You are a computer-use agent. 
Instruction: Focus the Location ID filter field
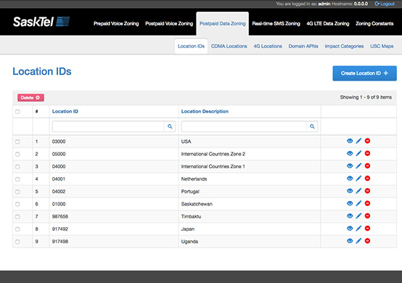pos(108,126)
